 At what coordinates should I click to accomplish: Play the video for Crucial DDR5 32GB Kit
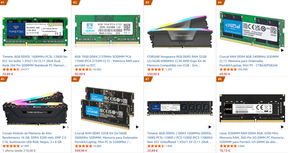point(137,127)
